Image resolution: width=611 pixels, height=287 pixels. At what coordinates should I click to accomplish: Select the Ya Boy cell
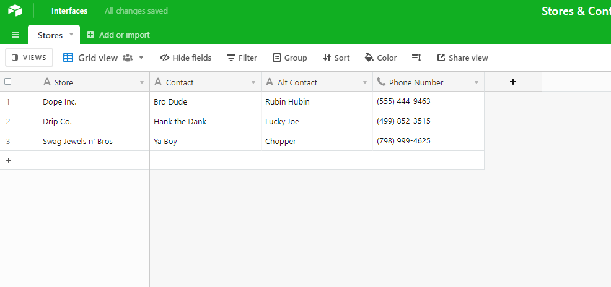point(205,141)
